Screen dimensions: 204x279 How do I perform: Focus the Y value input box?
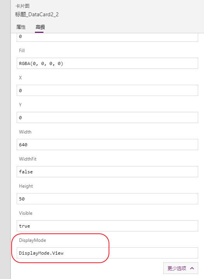point(107,117)
